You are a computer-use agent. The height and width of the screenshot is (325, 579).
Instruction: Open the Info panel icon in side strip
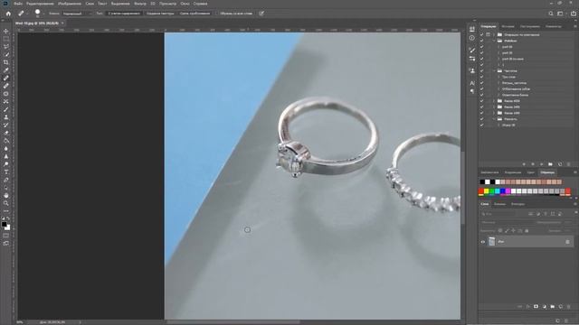[472, 38]
